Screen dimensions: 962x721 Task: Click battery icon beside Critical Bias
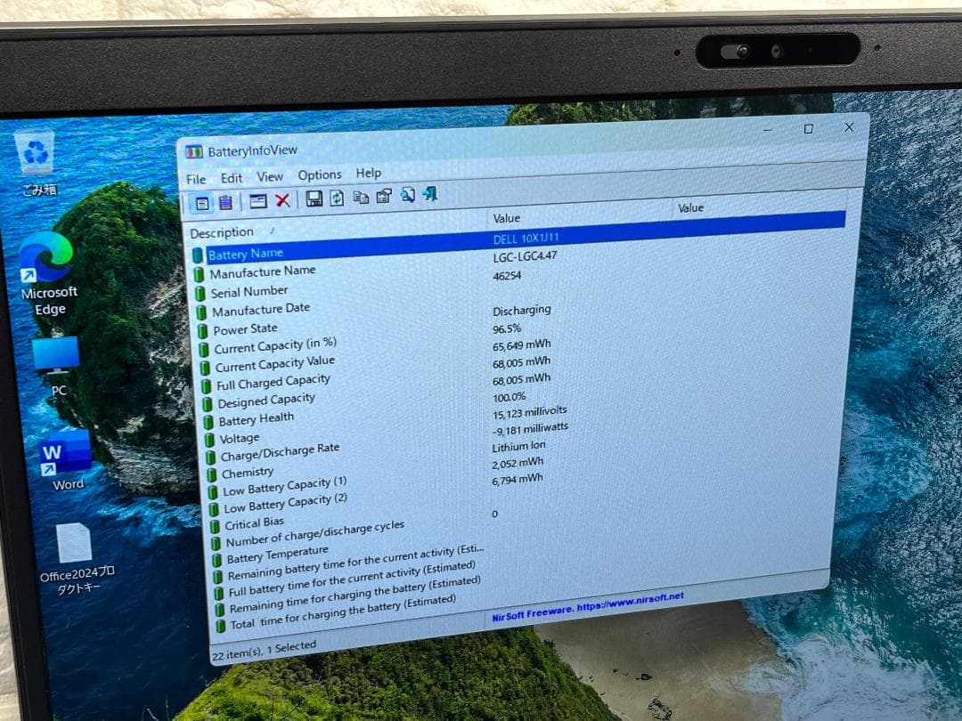tap(215, 527)
